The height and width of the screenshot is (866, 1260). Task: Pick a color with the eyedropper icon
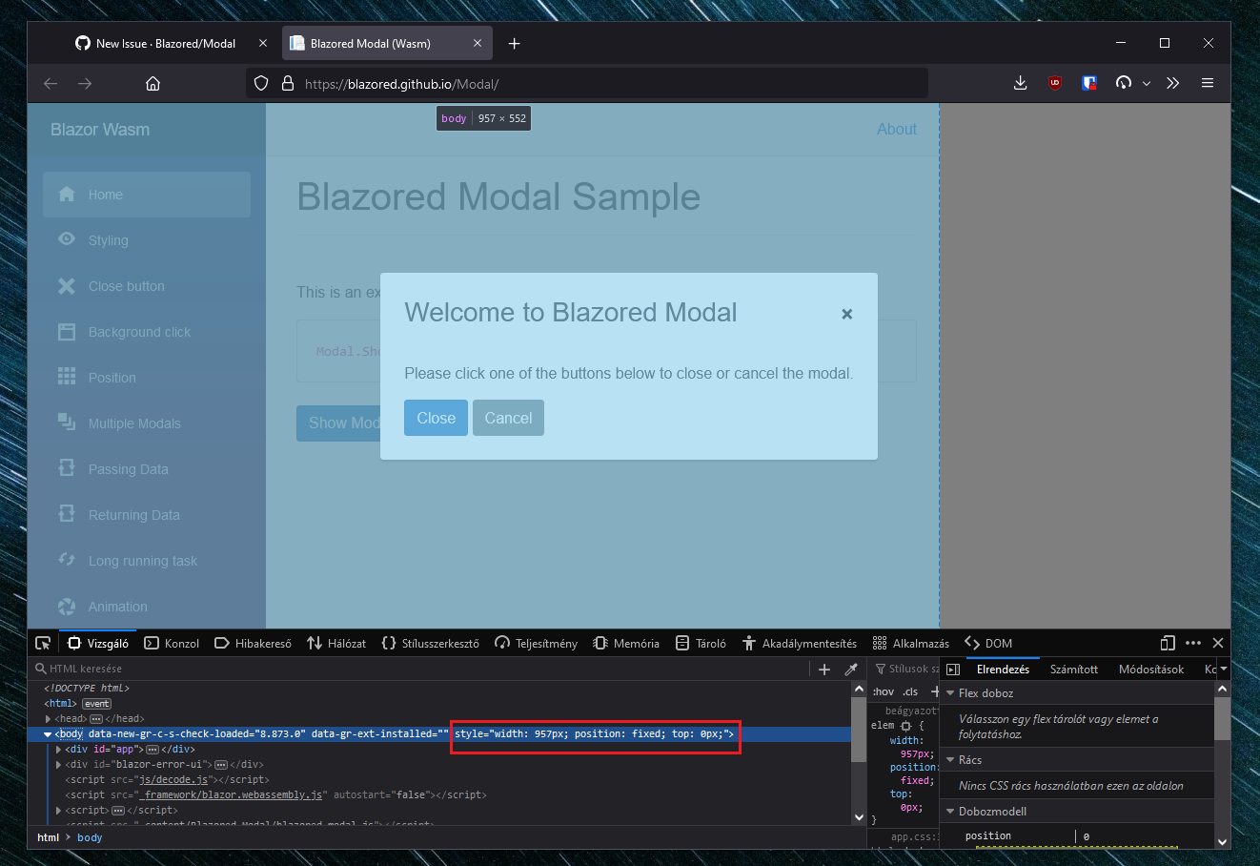(x=851, y=670)
